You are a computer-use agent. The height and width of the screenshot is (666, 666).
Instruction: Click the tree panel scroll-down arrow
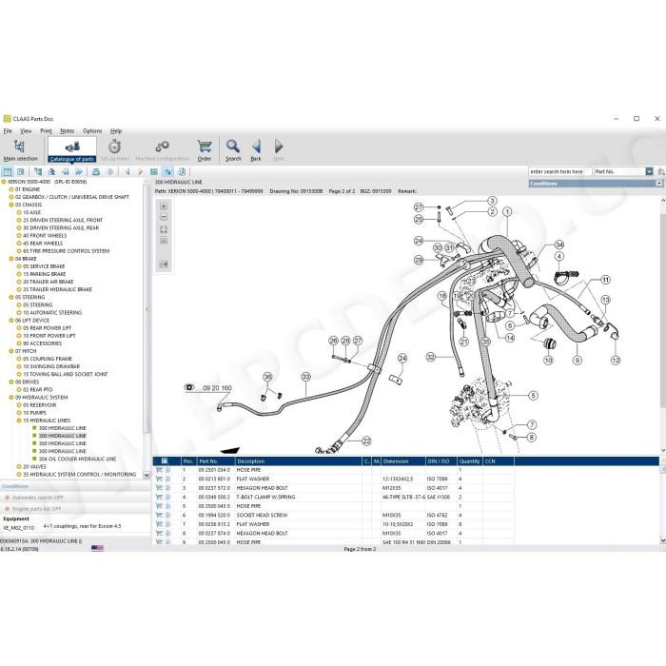pos(147,476)
